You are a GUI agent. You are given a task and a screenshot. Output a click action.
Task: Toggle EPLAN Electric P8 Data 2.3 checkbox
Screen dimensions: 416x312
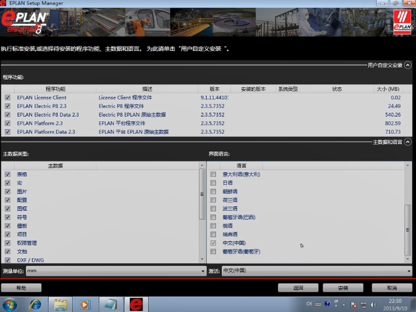[7, 115]
